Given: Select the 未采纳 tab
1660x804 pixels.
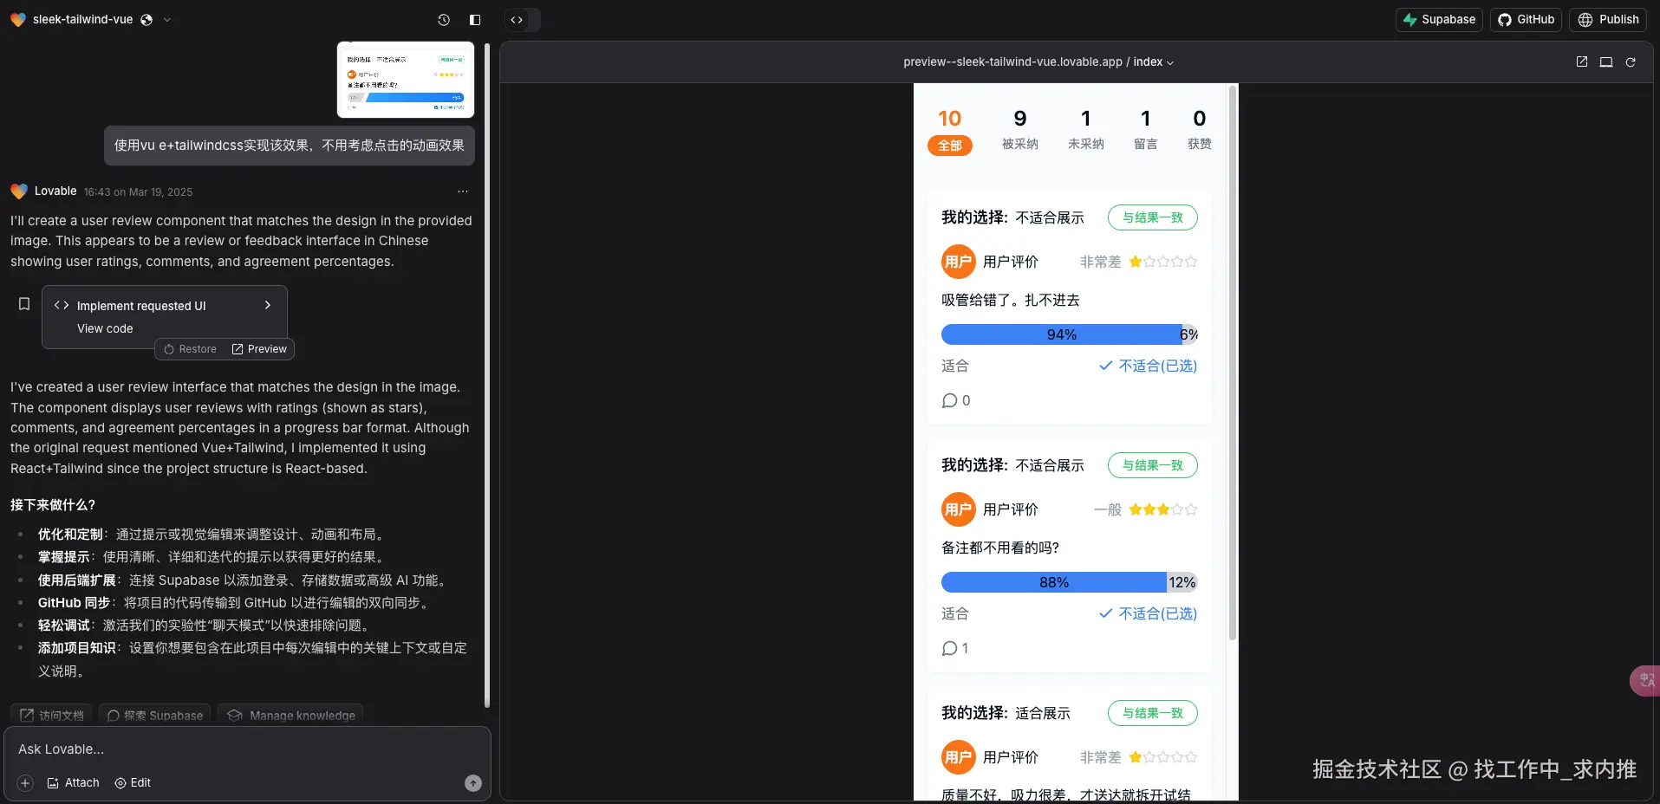Looking at the screenshot, I should click(1086, 129).
